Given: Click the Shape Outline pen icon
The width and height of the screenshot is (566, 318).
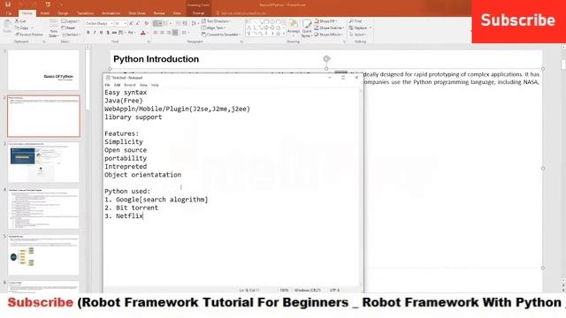Looking at the screenshot, I should coord(317,27).
